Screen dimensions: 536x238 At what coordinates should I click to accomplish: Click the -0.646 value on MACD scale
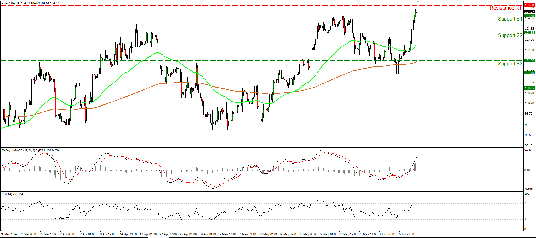[528, 189]
